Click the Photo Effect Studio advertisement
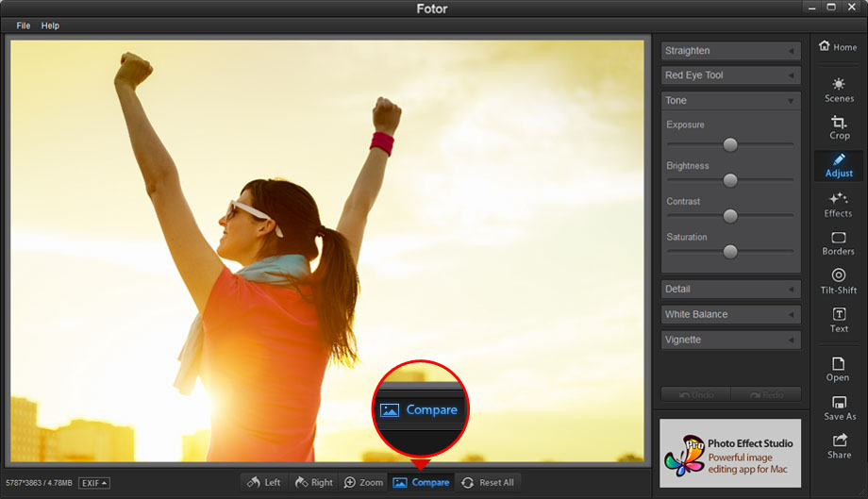 coord(730,453)
